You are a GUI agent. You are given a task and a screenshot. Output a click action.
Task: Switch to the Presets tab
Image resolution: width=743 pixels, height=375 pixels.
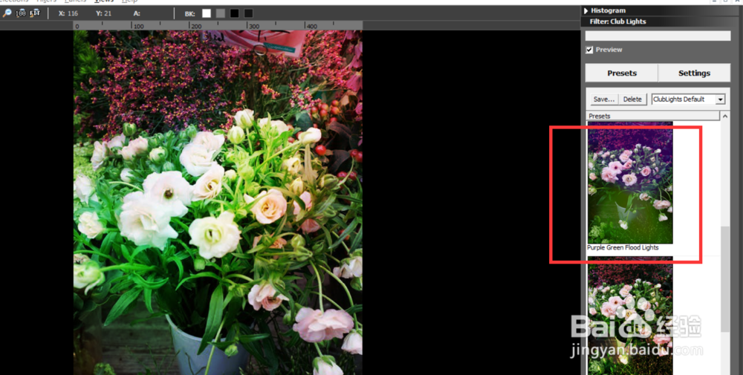coord(622,73)
